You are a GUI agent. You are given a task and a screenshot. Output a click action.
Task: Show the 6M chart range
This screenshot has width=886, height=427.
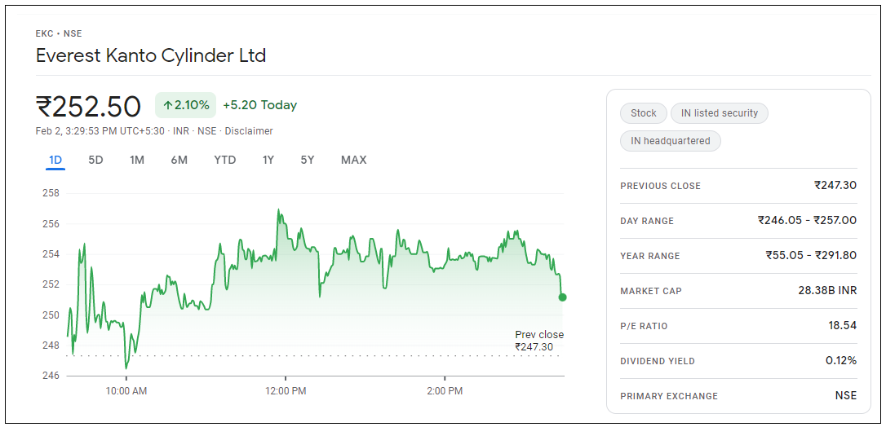click(x=179, y=161)
